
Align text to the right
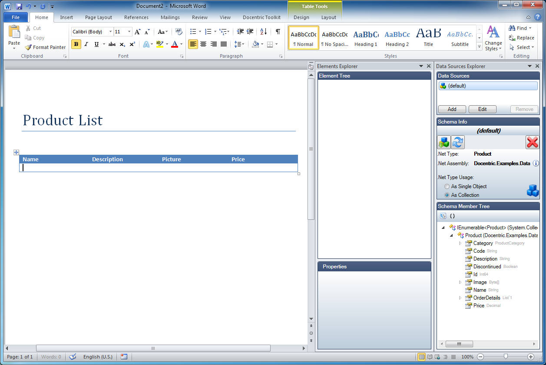[213, 44]
